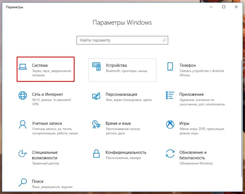Go to Персонализация heading

click(121, 94)
